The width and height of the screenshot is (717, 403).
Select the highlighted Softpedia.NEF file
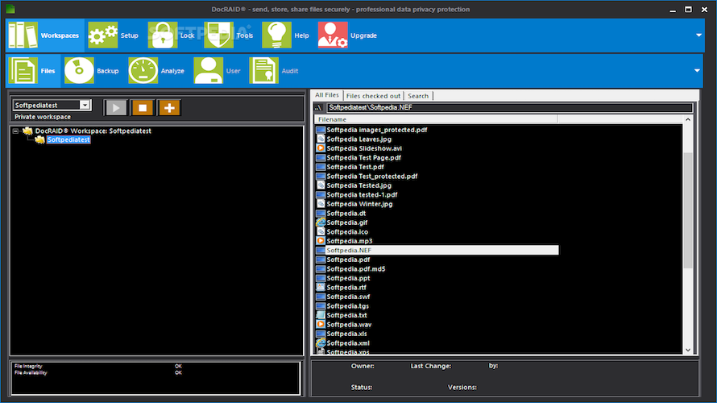[441, 250]
